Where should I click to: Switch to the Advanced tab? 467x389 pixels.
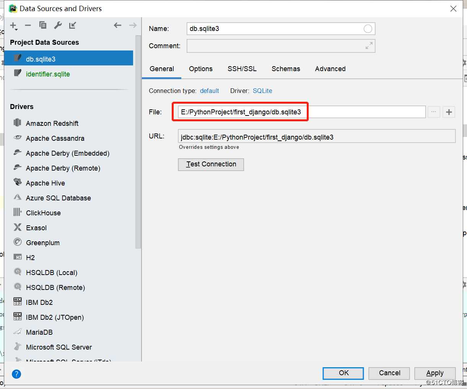point(330,69)
